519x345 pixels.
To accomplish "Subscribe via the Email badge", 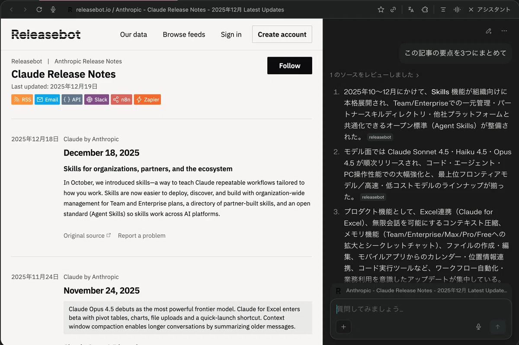I will pyautogui.click(x=47, y=99).
